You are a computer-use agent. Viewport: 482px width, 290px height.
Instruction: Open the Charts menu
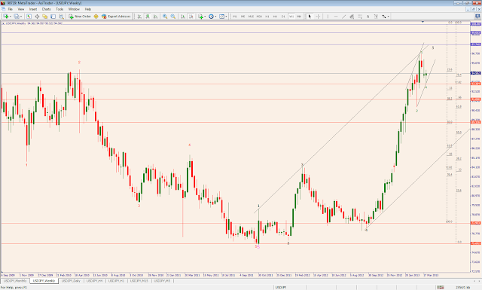[x=46, y=9]
